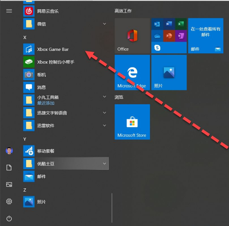Click the Microsoft Edge tile

tap(132, 72)
